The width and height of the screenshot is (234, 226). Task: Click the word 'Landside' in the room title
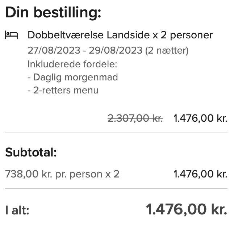click(128, 35)
